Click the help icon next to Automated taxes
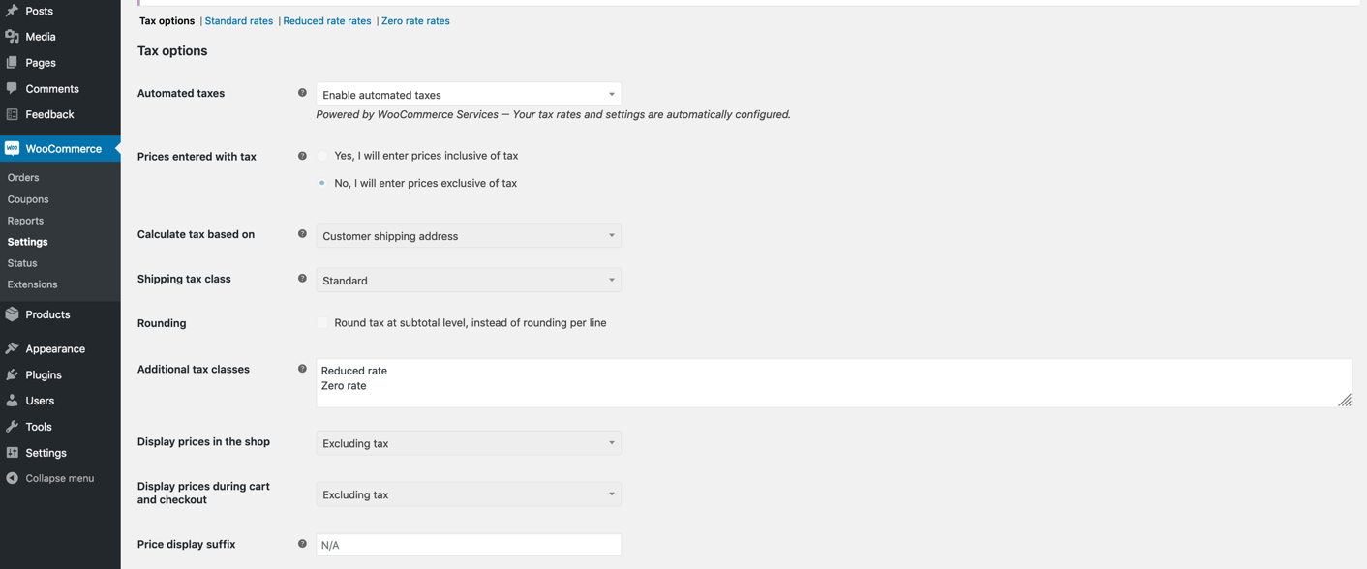 302,92
